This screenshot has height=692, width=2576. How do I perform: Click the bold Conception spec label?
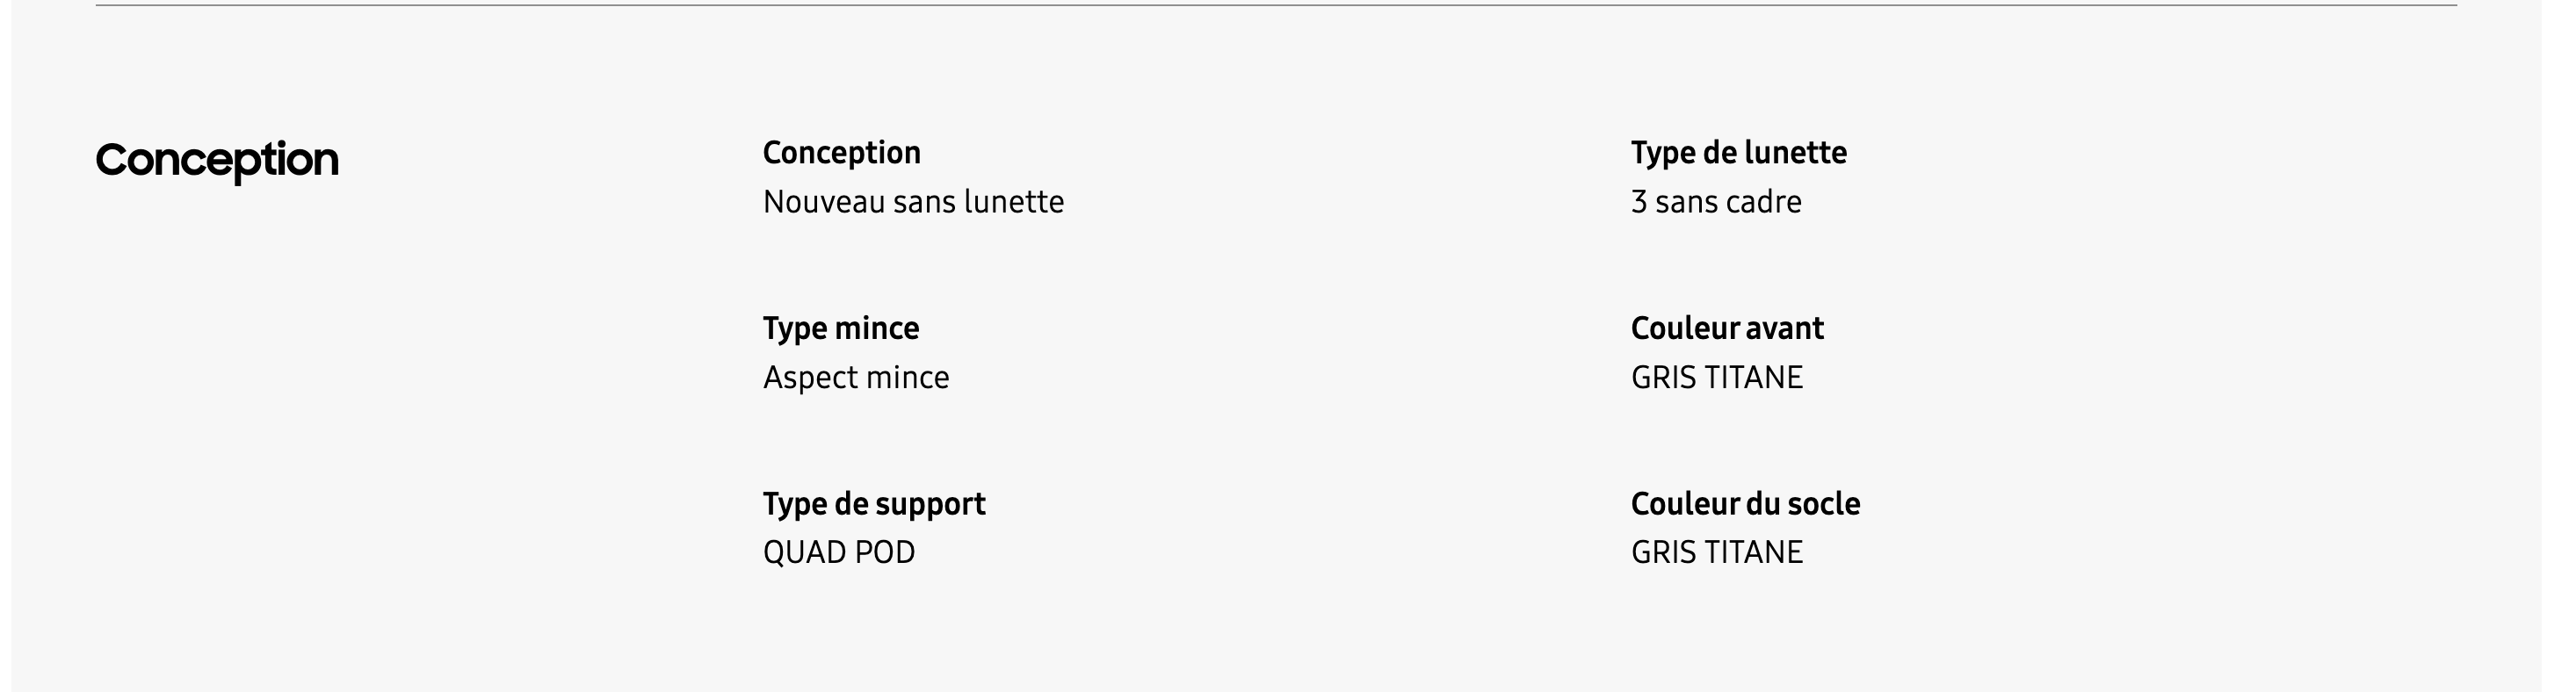841,153
